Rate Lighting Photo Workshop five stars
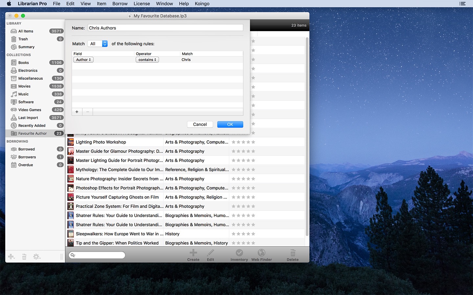The width and height of the screenshot is (473, 295). coord(253,142)
